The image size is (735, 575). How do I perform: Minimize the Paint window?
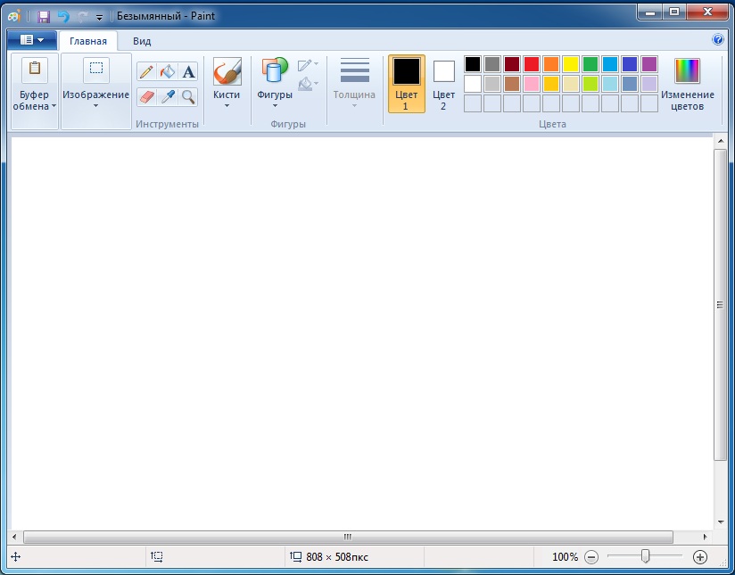tap(650, 12)
